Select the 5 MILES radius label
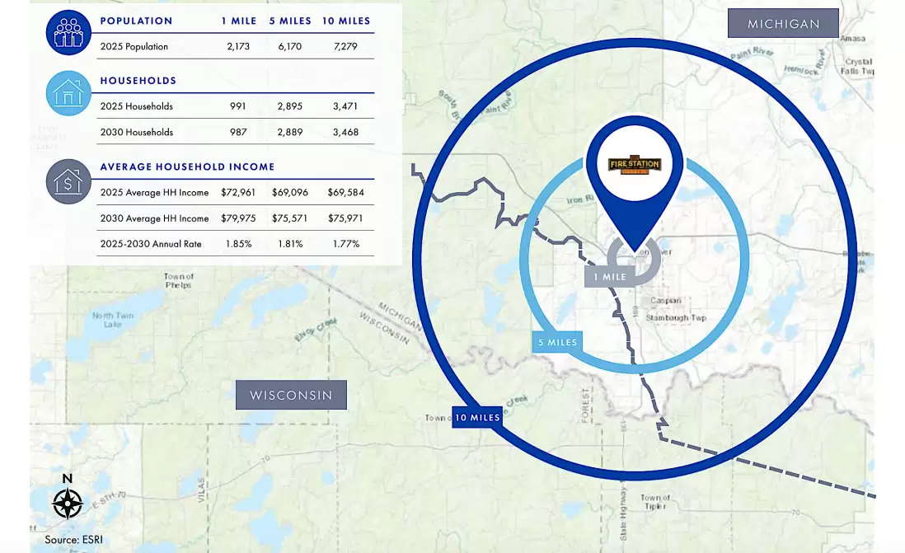Image resolution: width=905 pixels, height=553 pixels. [557, 342]
